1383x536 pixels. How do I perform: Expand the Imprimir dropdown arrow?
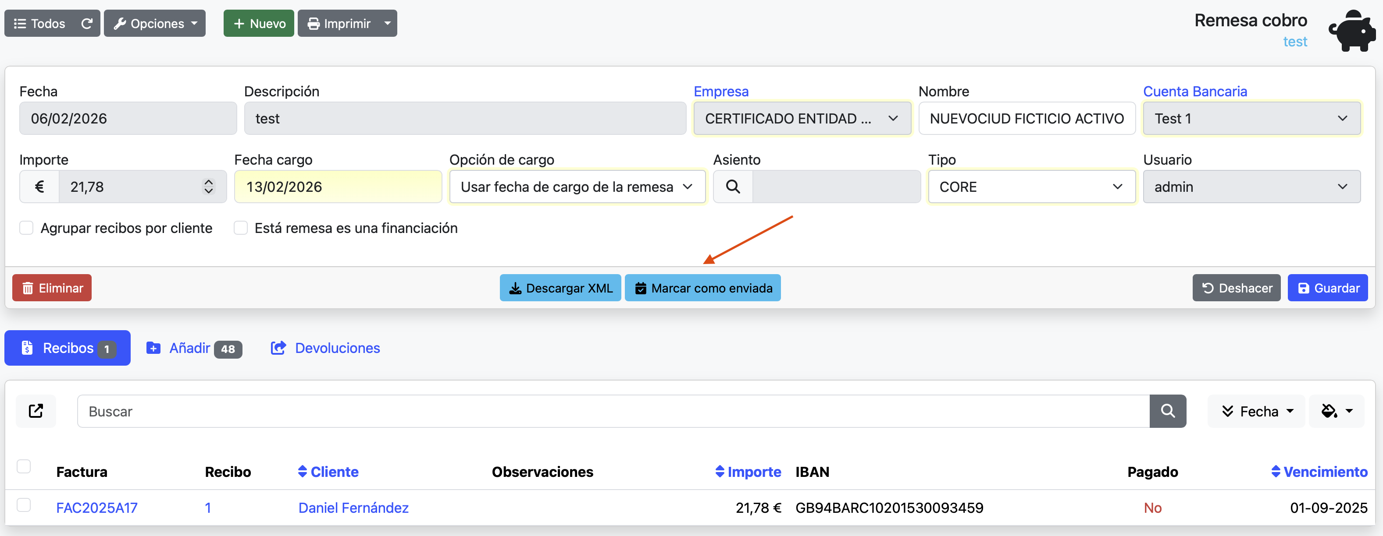pos(388,23)
